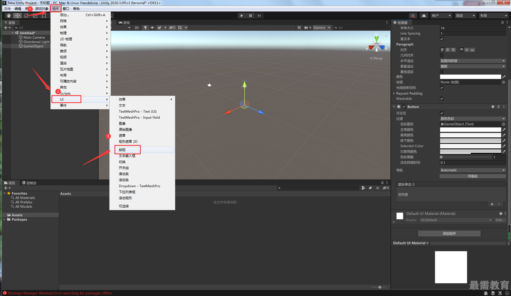Search project by type icon
This screenshot has height=296, width=511.
pyautogui.click(x=363, y=188)
